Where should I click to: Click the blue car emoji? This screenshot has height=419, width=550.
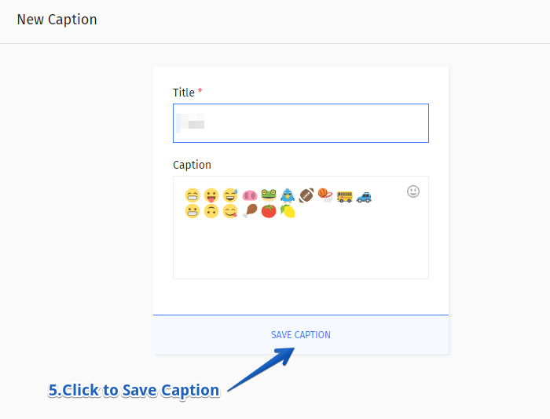(364, 197)
